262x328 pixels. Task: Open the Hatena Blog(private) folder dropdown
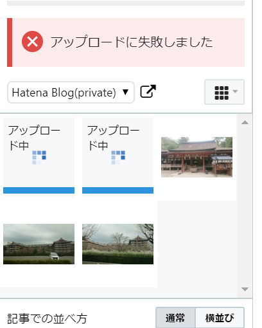71,93
